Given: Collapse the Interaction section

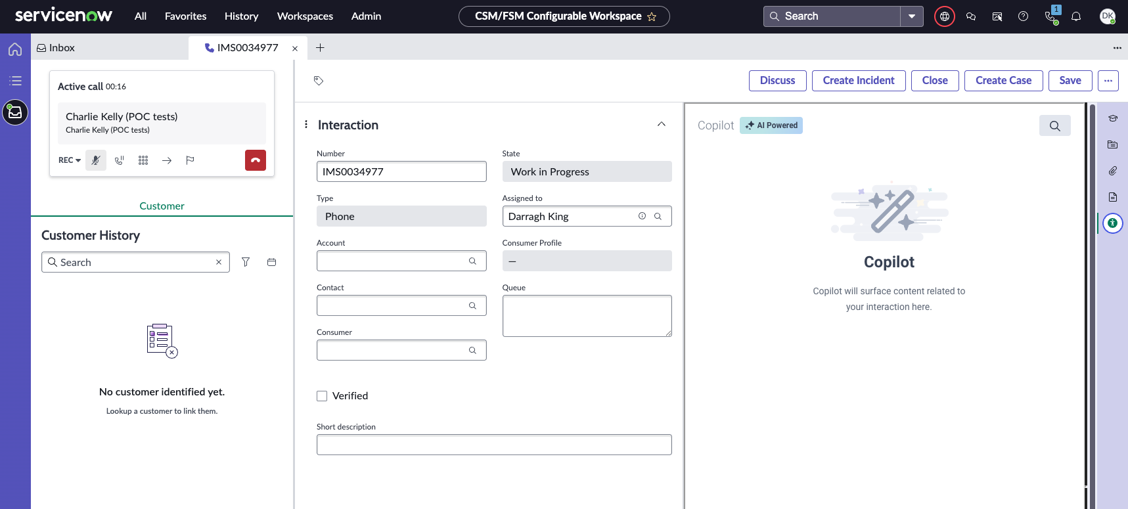Looking at the screenshot, I should tap(661, 125).
